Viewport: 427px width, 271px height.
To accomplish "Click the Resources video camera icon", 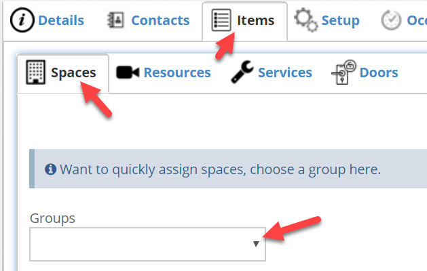I will [x=128, y=72].
